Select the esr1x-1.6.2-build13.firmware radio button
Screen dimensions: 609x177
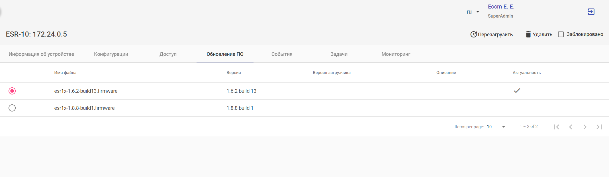[x=12, y=91]
